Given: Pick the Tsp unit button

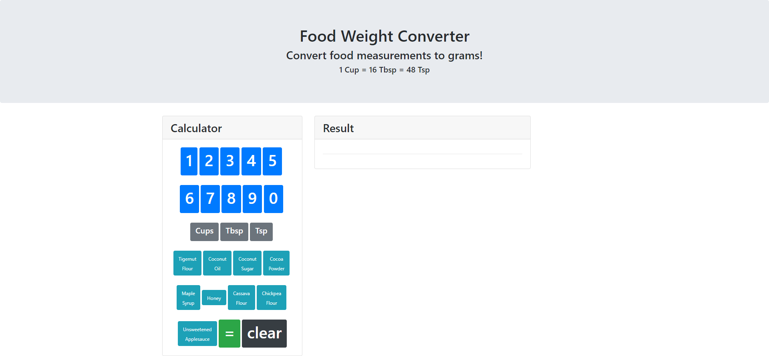Looking at the screenshot, I should pos(261,232).
